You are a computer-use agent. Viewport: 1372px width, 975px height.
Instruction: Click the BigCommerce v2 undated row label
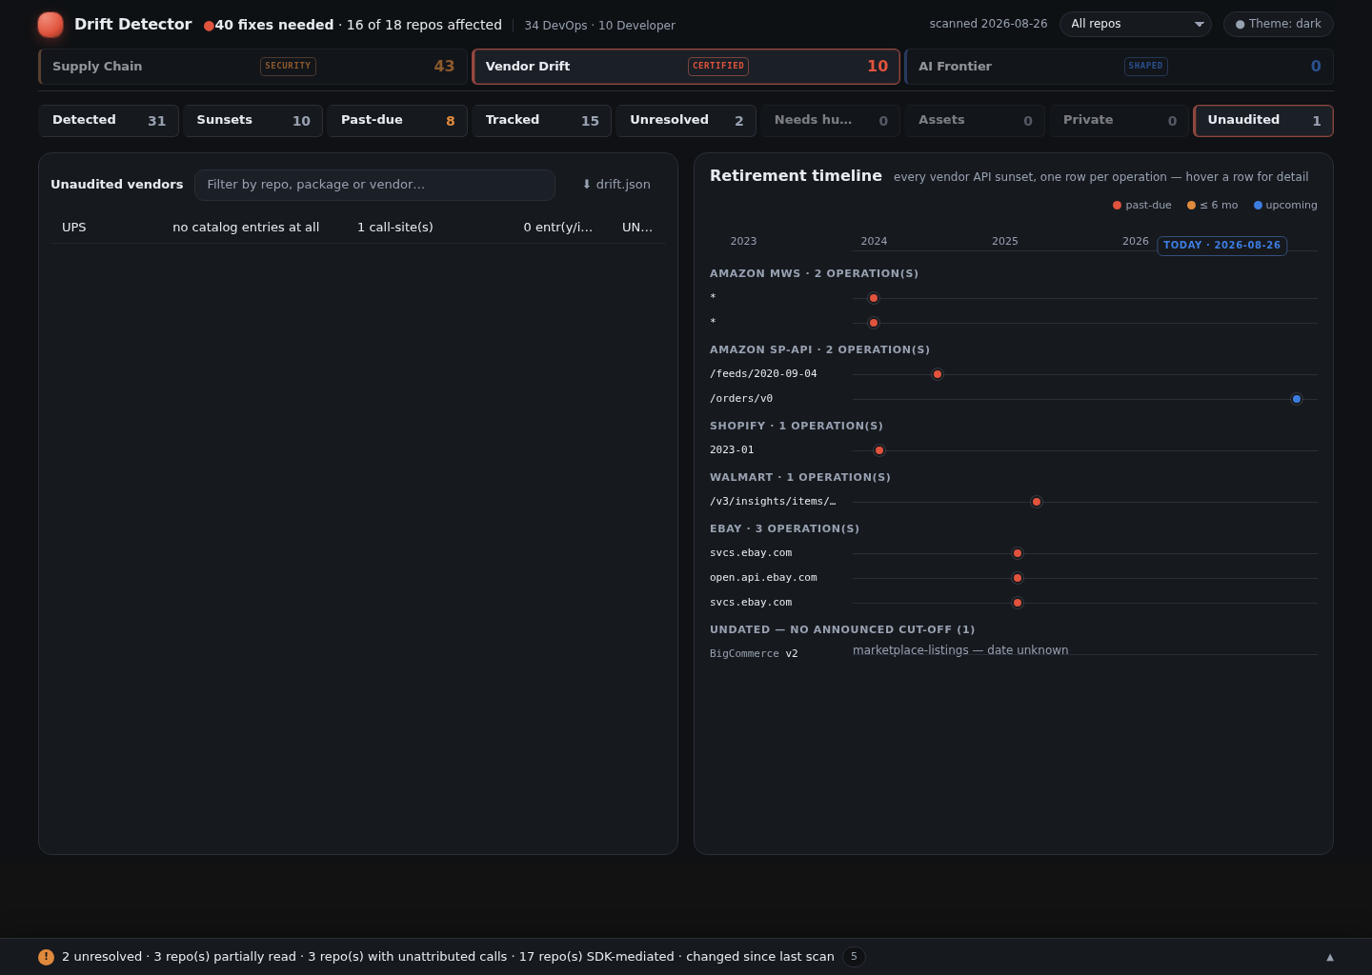754,654
